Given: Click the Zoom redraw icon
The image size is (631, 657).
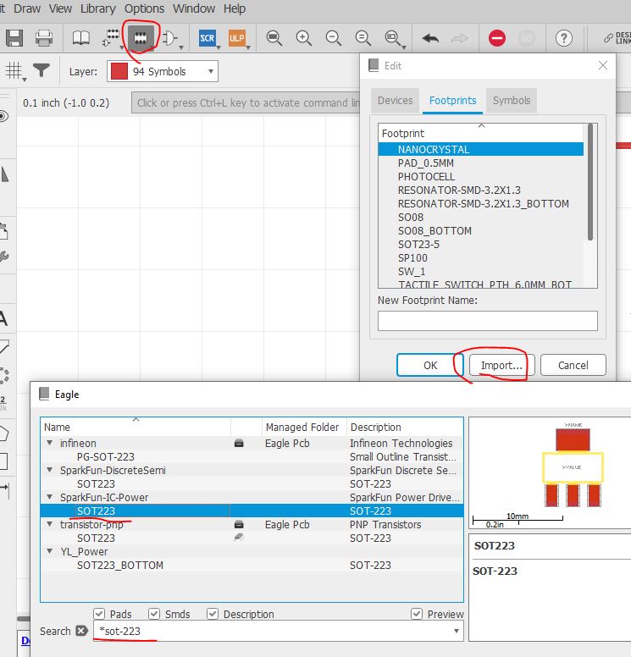Looking at the screenshot, I should click(x=363, y=38).
